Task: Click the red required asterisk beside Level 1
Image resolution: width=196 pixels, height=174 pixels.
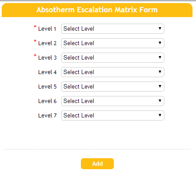Action: point(35,27)
